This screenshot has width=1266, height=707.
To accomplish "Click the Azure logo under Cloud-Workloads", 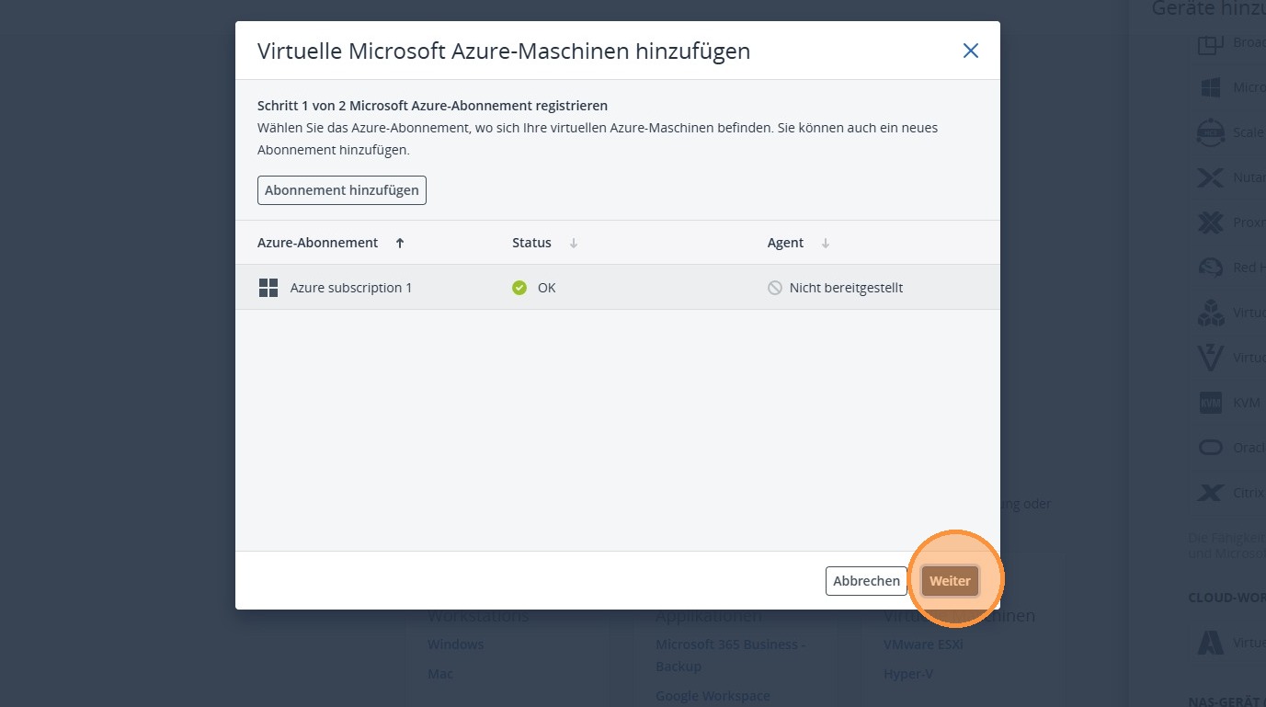I will (1211, 643).
